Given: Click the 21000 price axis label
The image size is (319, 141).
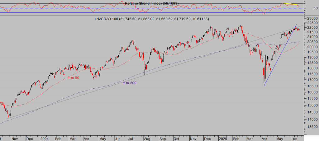Looking at the screenshot, I should (x=312, y=37).
